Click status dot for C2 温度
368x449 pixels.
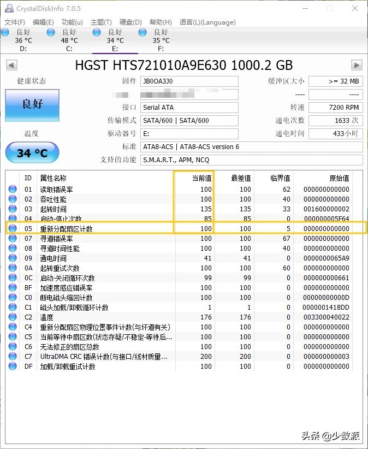pyautogui.click(x=13, y=317)
